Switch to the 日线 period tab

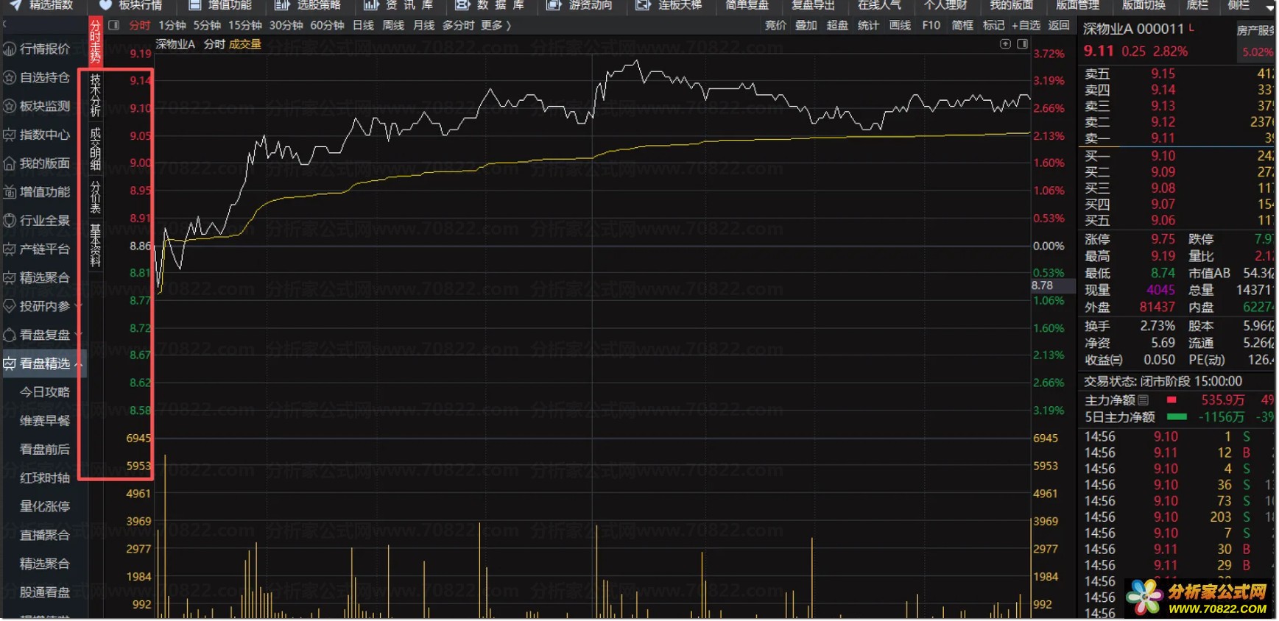(363, 25)
